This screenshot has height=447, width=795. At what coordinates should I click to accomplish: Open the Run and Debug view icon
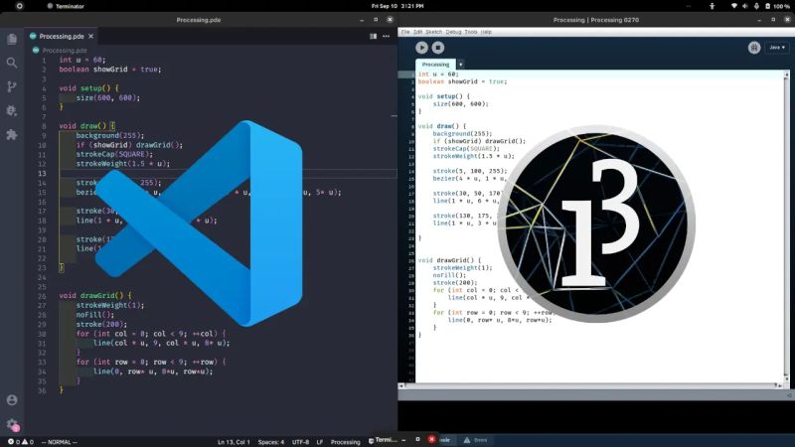click(12, 110)
